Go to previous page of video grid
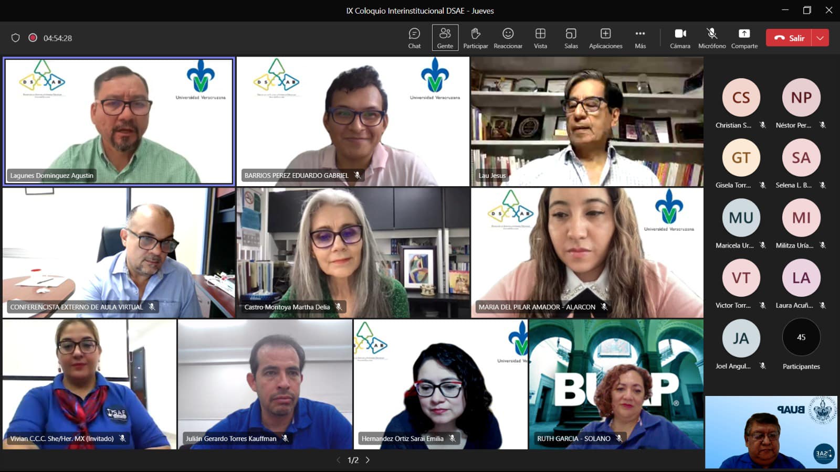Viewport: 840px width, 472px height. pyautogui.click(x=339, y=460)
